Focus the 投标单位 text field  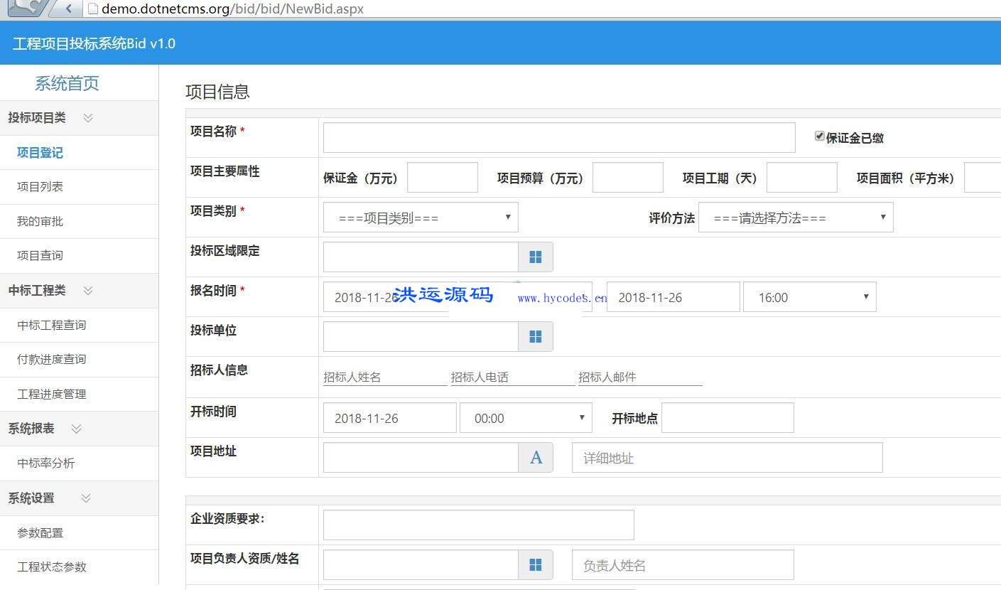coord(421,336)
